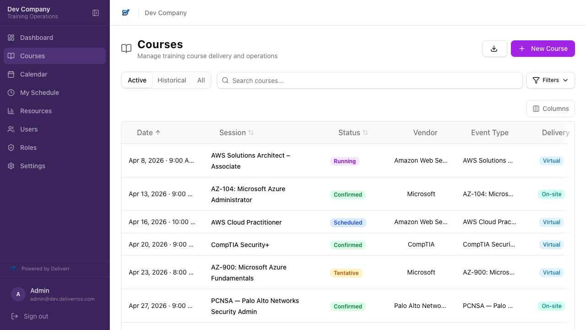586x330 pixels.
Task: Click the Event Type column header
Action: [x=490, y=132]
